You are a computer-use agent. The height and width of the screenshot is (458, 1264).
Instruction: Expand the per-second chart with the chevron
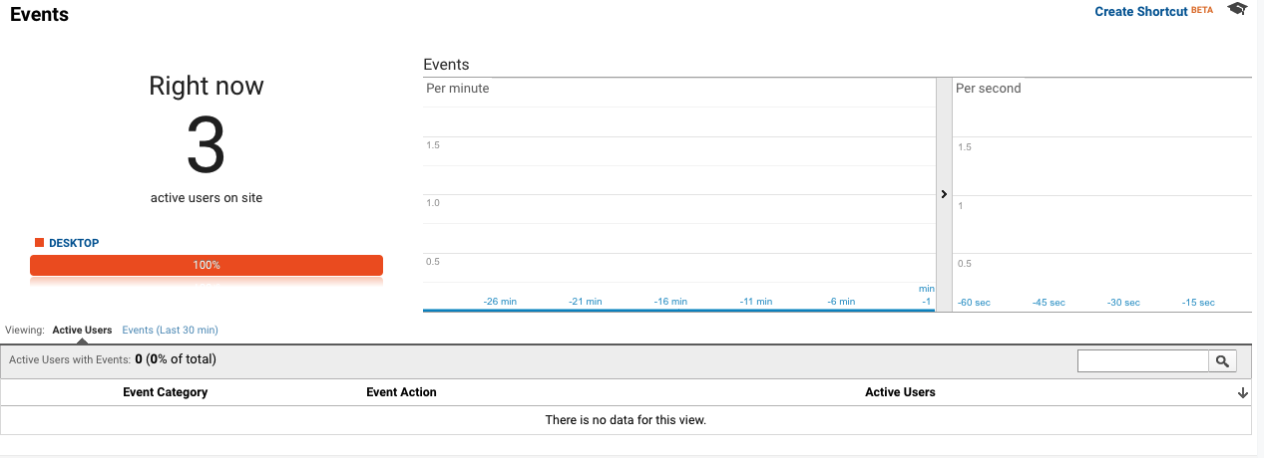[x=944, y=194]
